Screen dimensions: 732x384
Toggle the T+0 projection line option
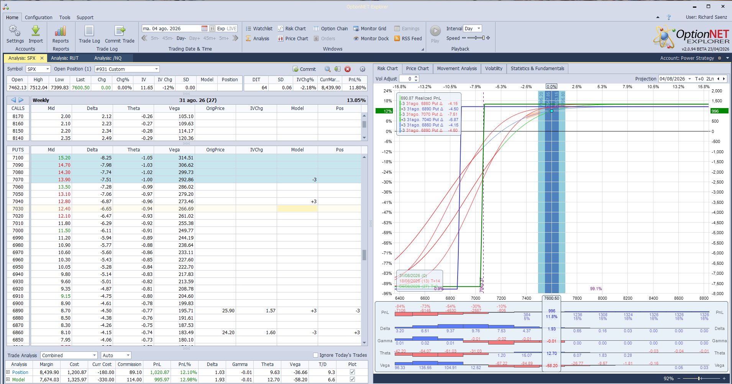pos(699,79)
